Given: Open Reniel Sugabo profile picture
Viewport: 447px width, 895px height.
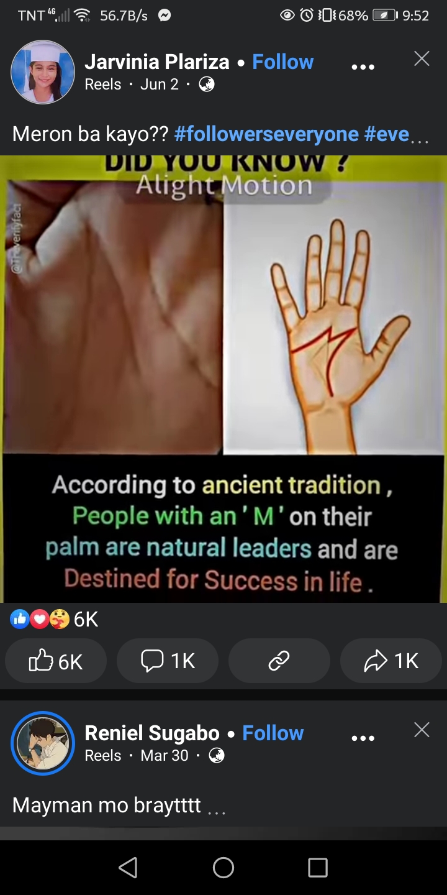Looking at the screenshot, I should [x=43, y=743].
